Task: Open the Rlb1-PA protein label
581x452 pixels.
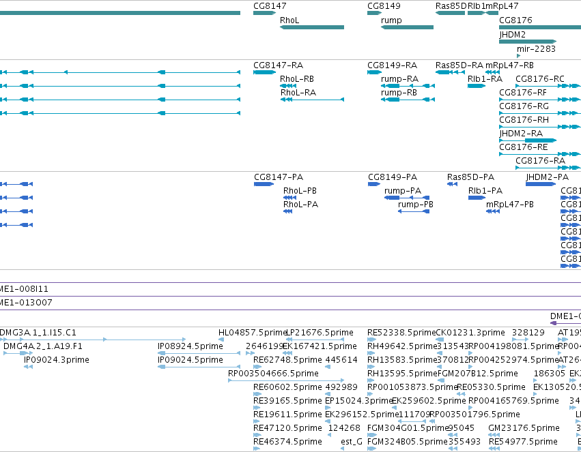Action: pyautogui.click(x=485, y=191)
